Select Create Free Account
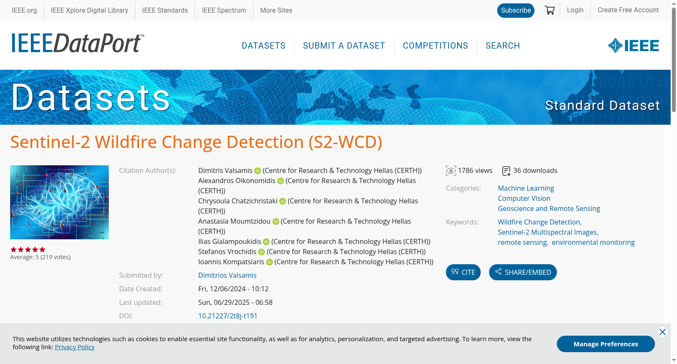 (x=628, y=10)
